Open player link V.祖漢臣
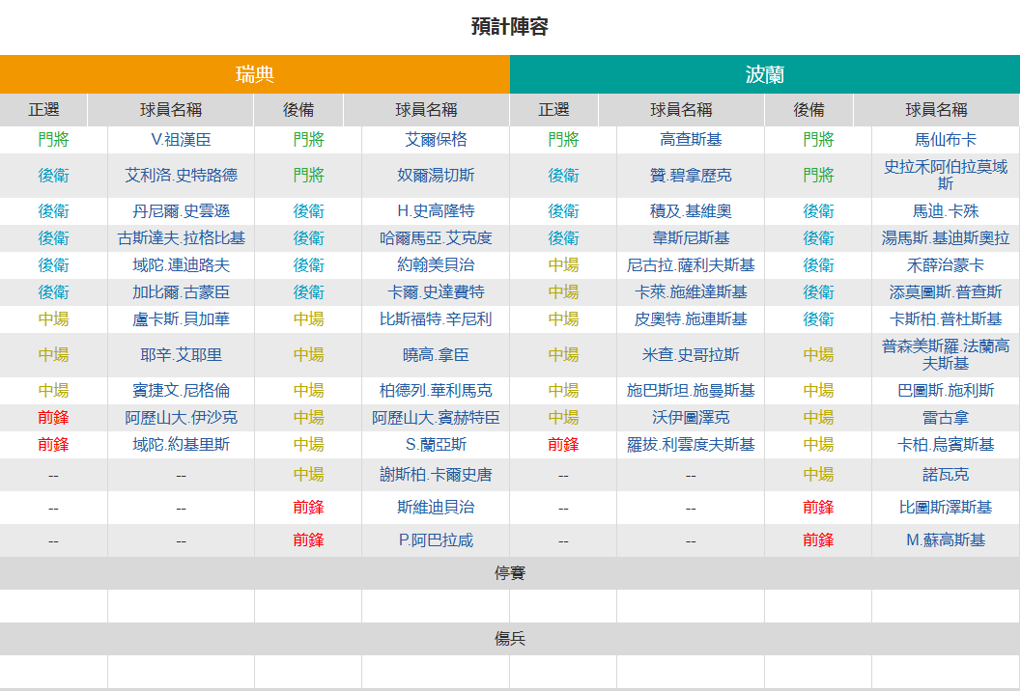This screenshot has width=1021, height=691. click(181, 140)
